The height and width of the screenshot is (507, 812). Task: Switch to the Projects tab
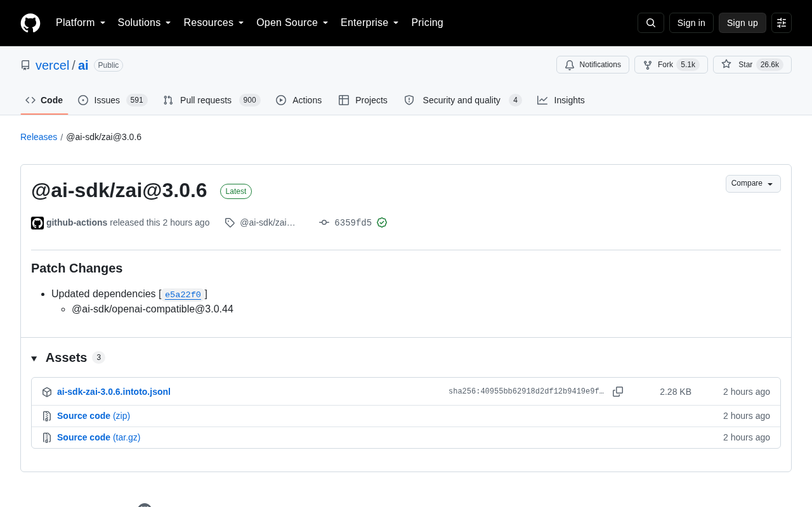click(363, 100)
